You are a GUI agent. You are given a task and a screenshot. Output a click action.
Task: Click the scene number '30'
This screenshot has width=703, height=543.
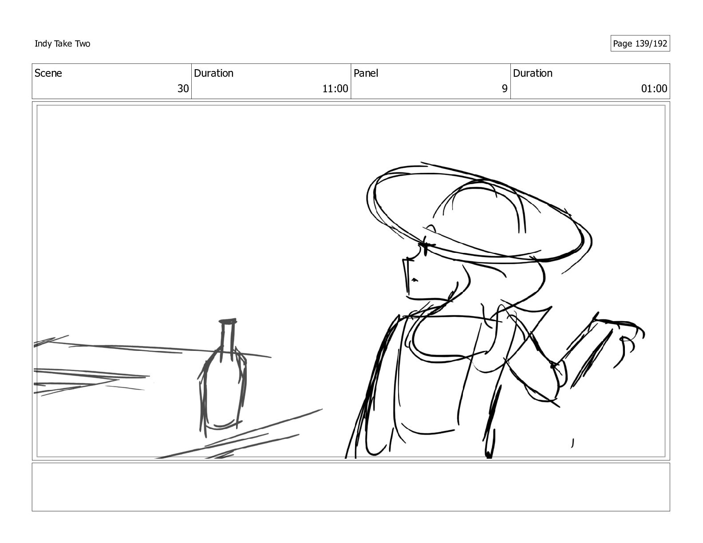coord(183,89)
